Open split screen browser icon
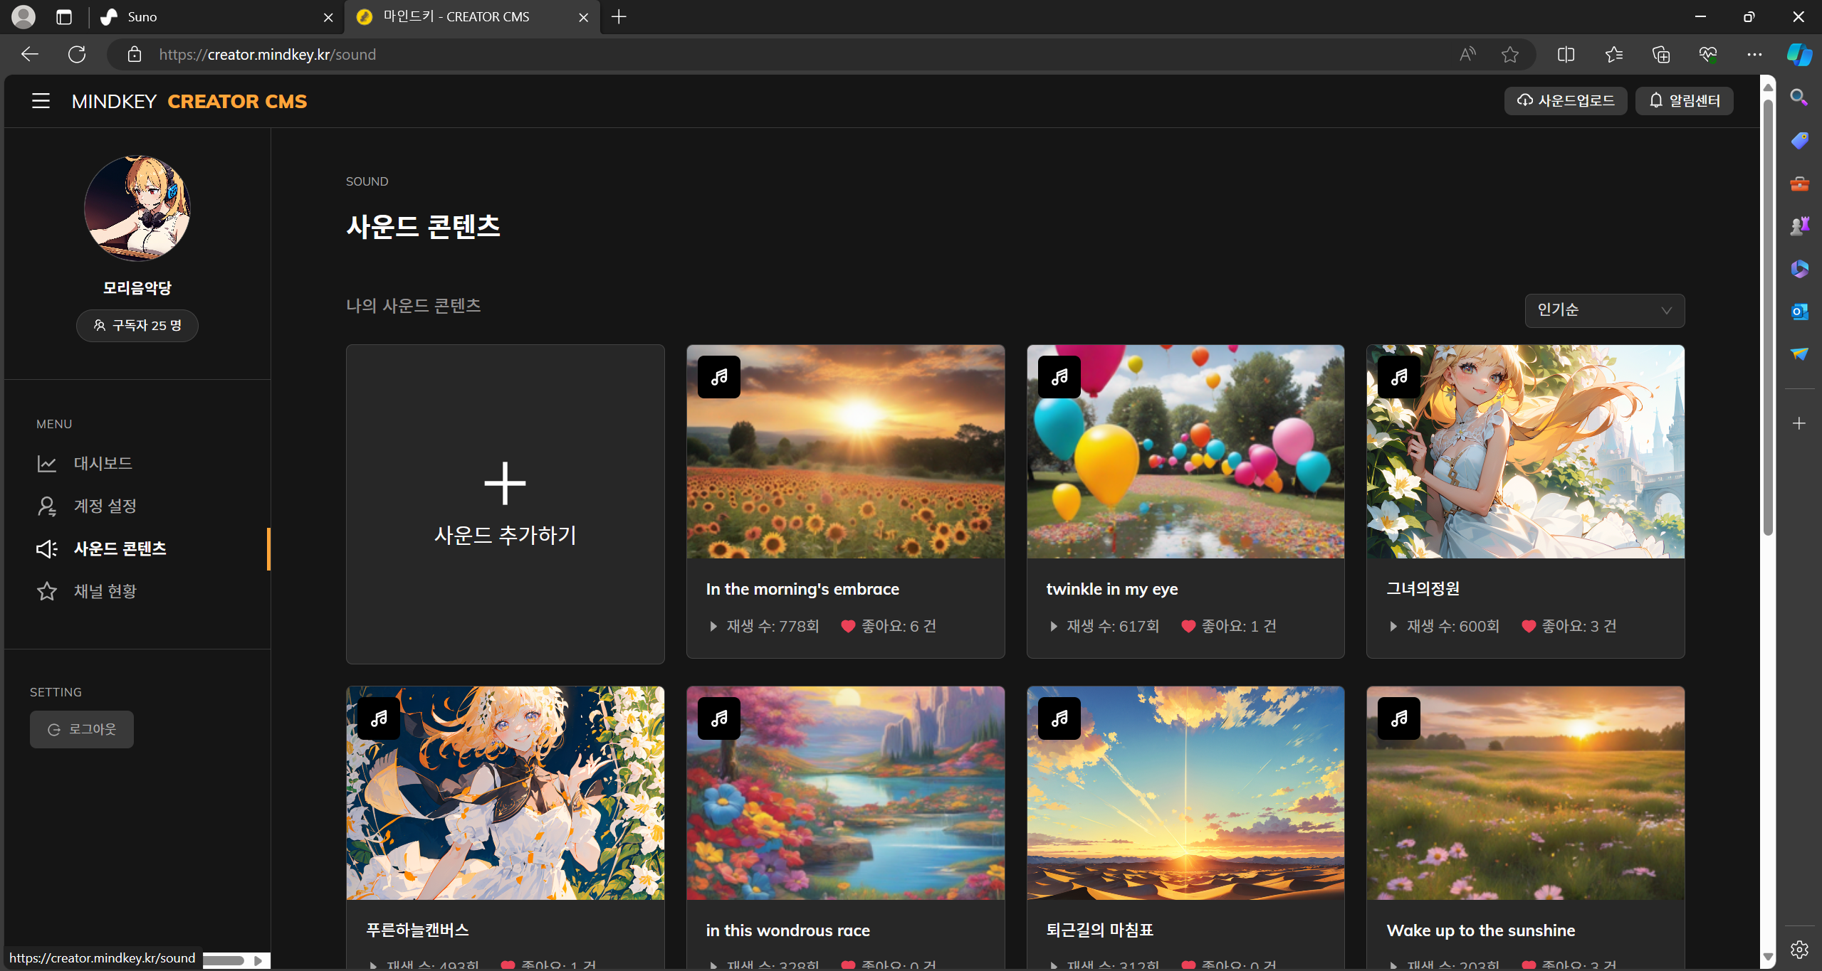Viewport: 1822px width, 971px height. 1566,55
